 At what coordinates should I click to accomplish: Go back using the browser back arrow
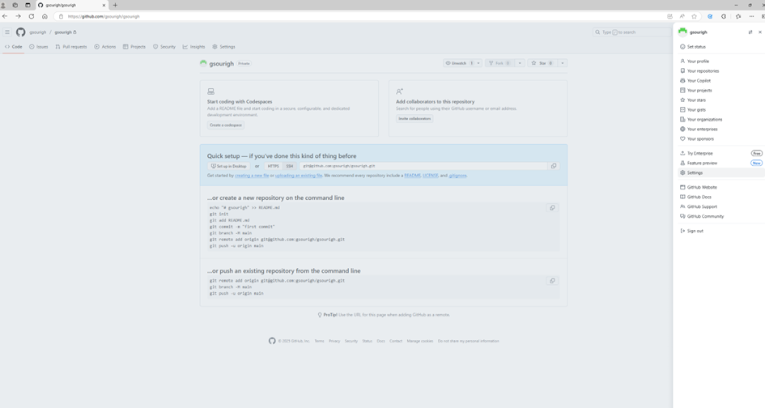[5, 16]
